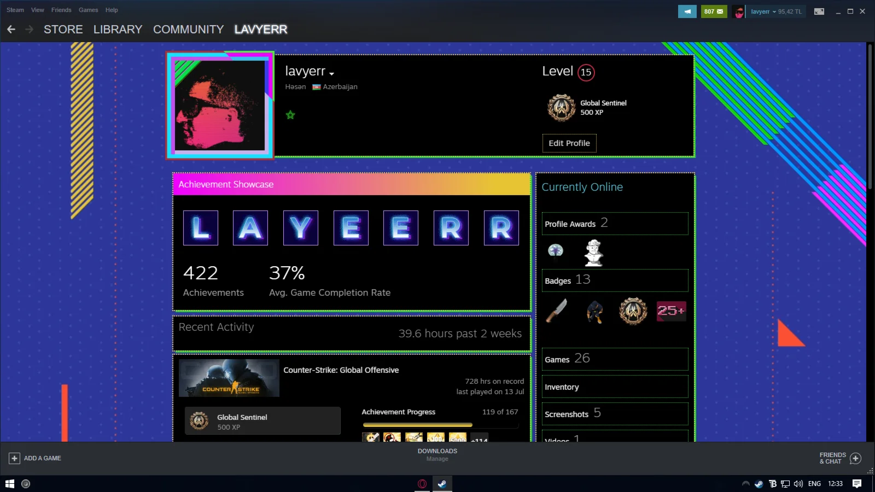Click the brain profile award icon

pyautogui.click(x=556, y=251)
